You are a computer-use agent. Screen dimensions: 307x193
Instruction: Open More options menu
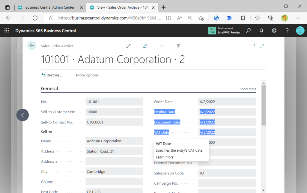[87, 75]
